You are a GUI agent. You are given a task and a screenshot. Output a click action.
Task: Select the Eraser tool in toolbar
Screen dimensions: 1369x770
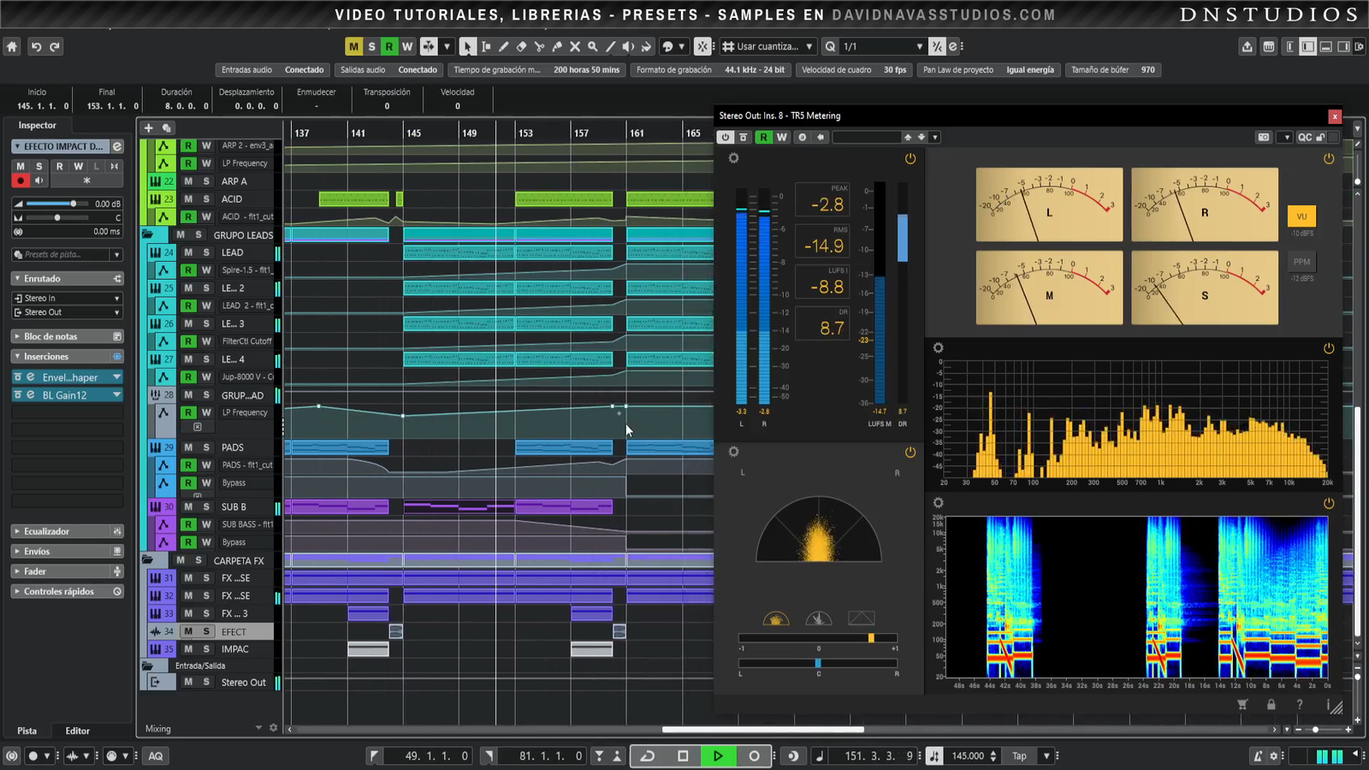521,47
